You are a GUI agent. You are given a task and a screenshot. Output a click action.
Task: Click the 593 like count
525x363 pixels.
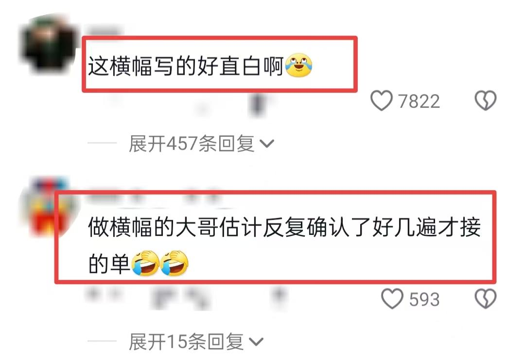(x=424, y=299)
